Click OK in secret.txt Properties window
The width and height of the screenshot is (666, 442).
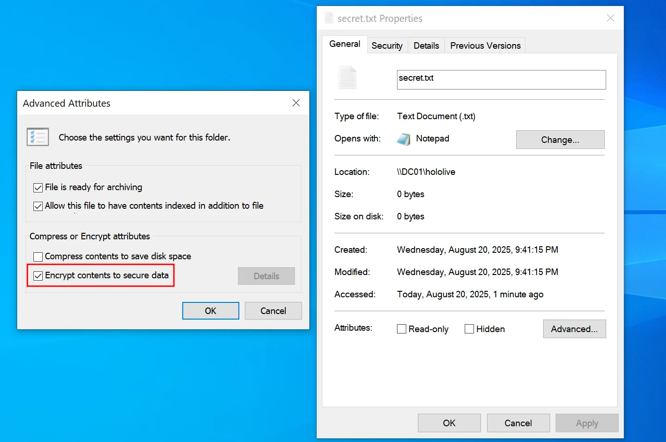(449, 423)
